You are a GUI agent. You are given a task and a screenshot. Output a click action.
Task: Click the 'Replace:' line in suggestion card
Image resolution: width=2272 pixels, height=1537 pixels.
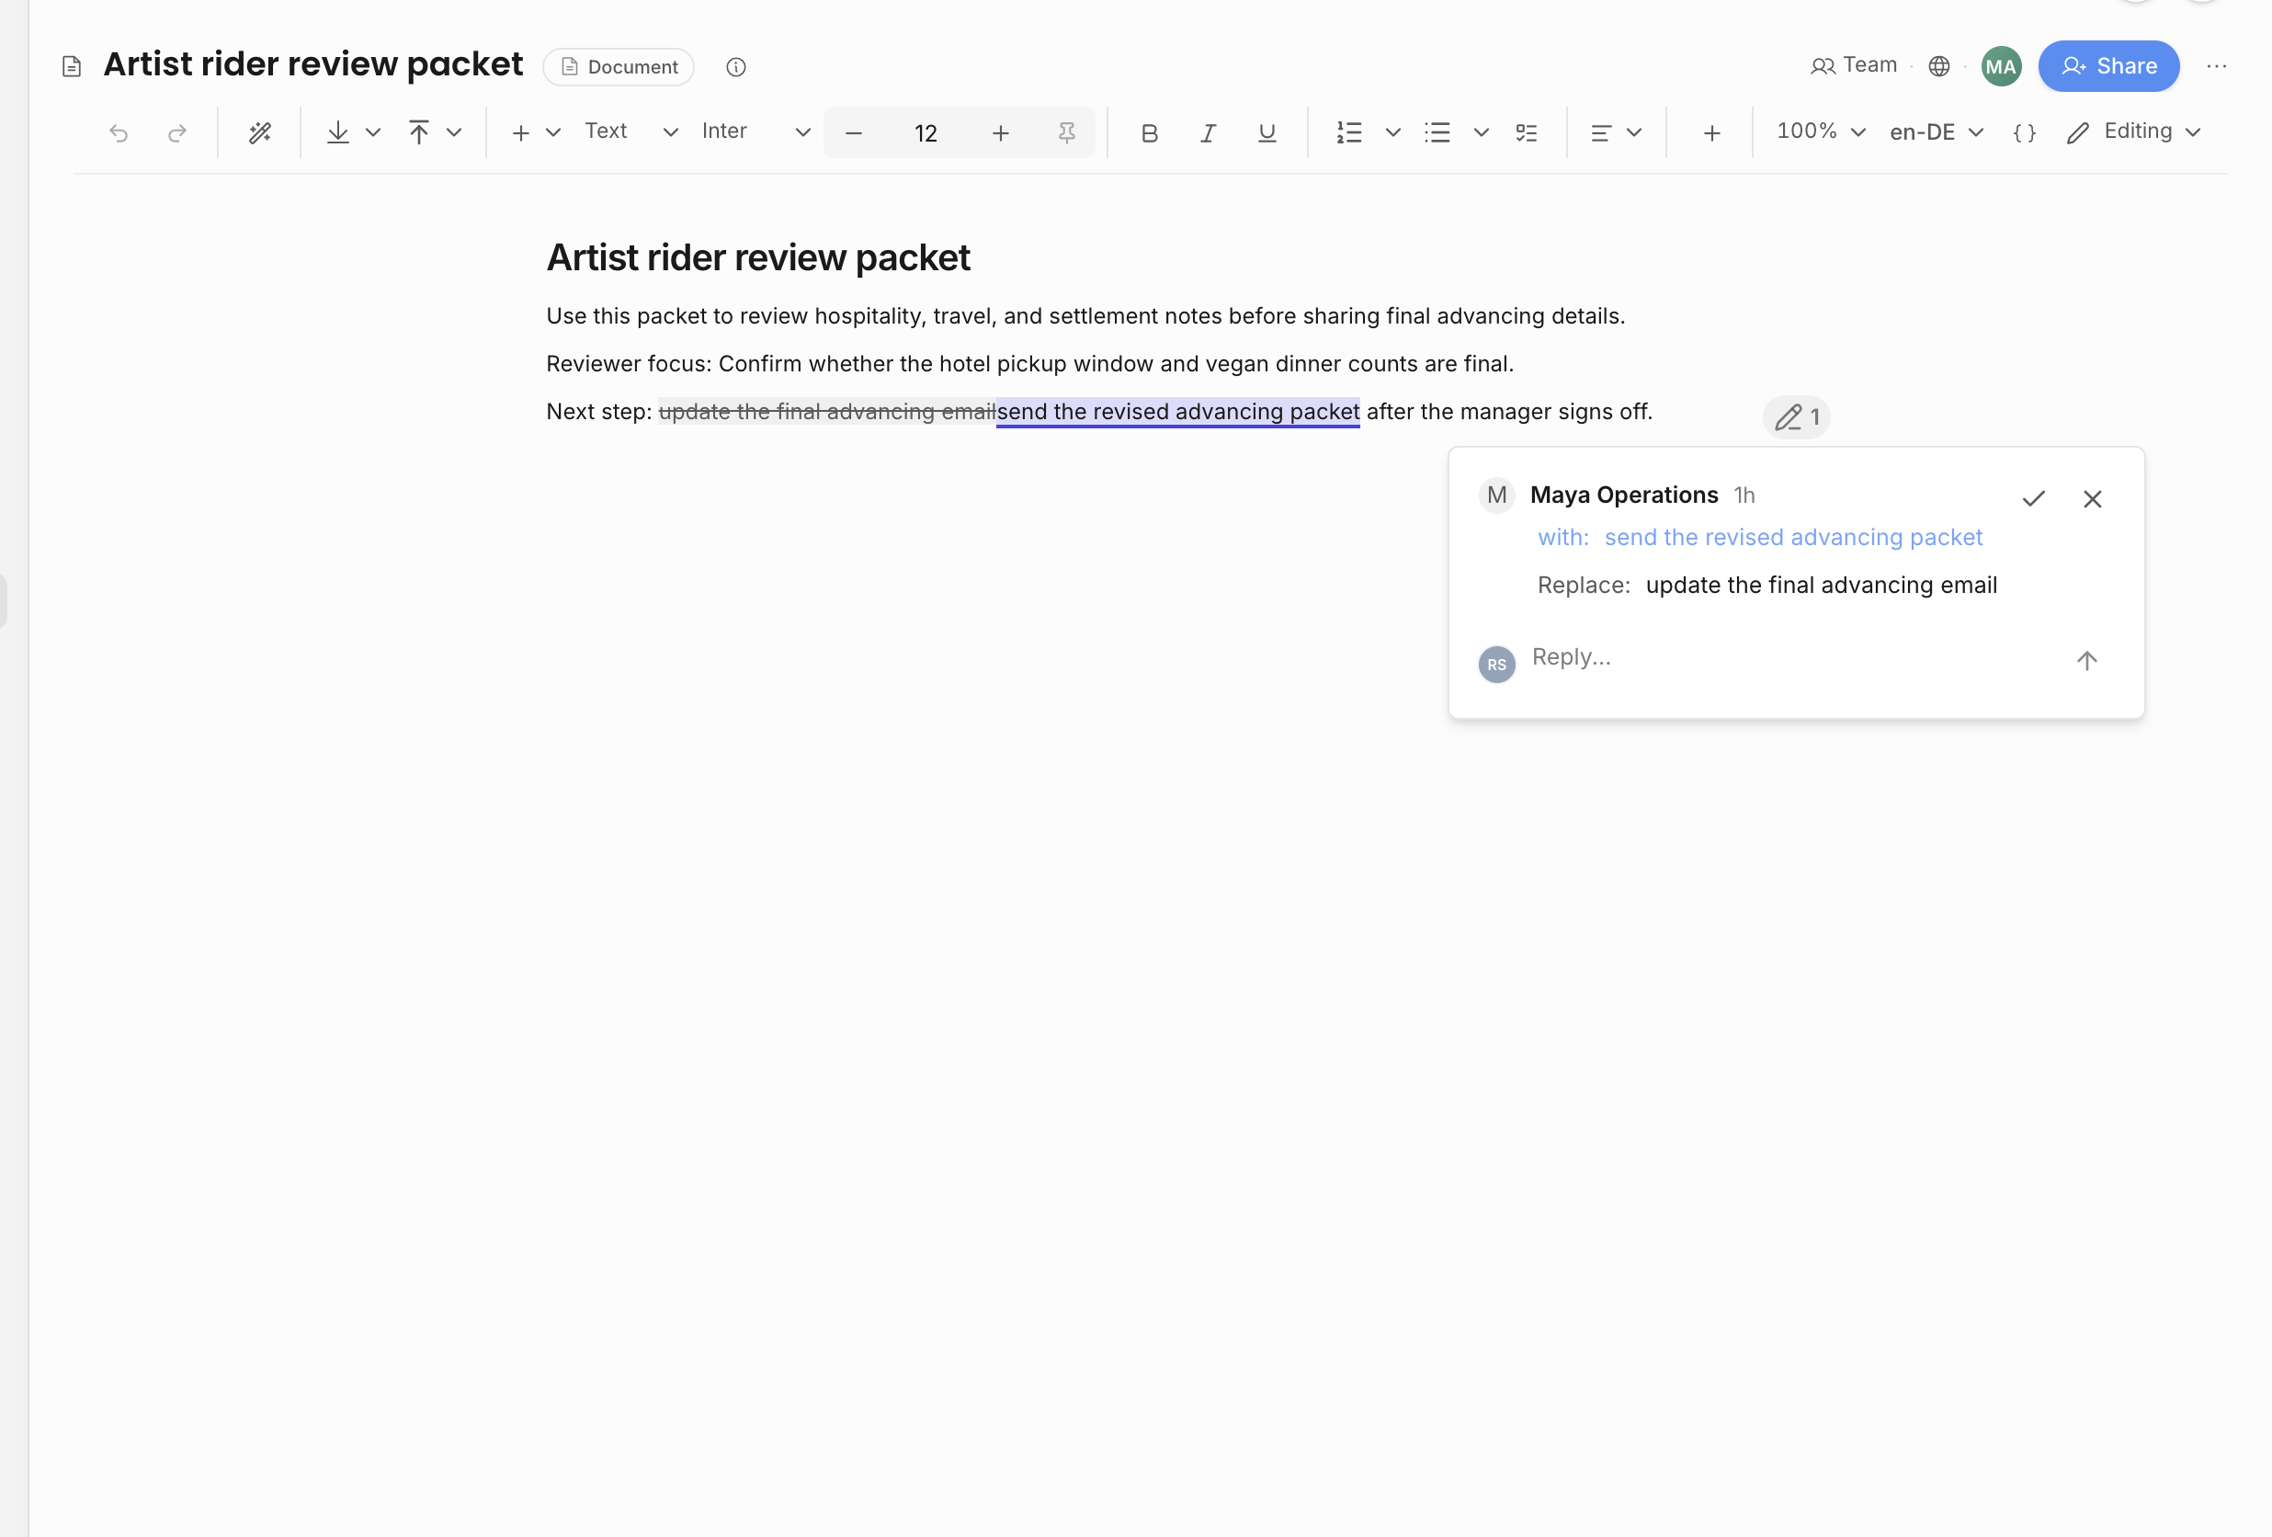pyautogui.click(x=1767, y=585)
